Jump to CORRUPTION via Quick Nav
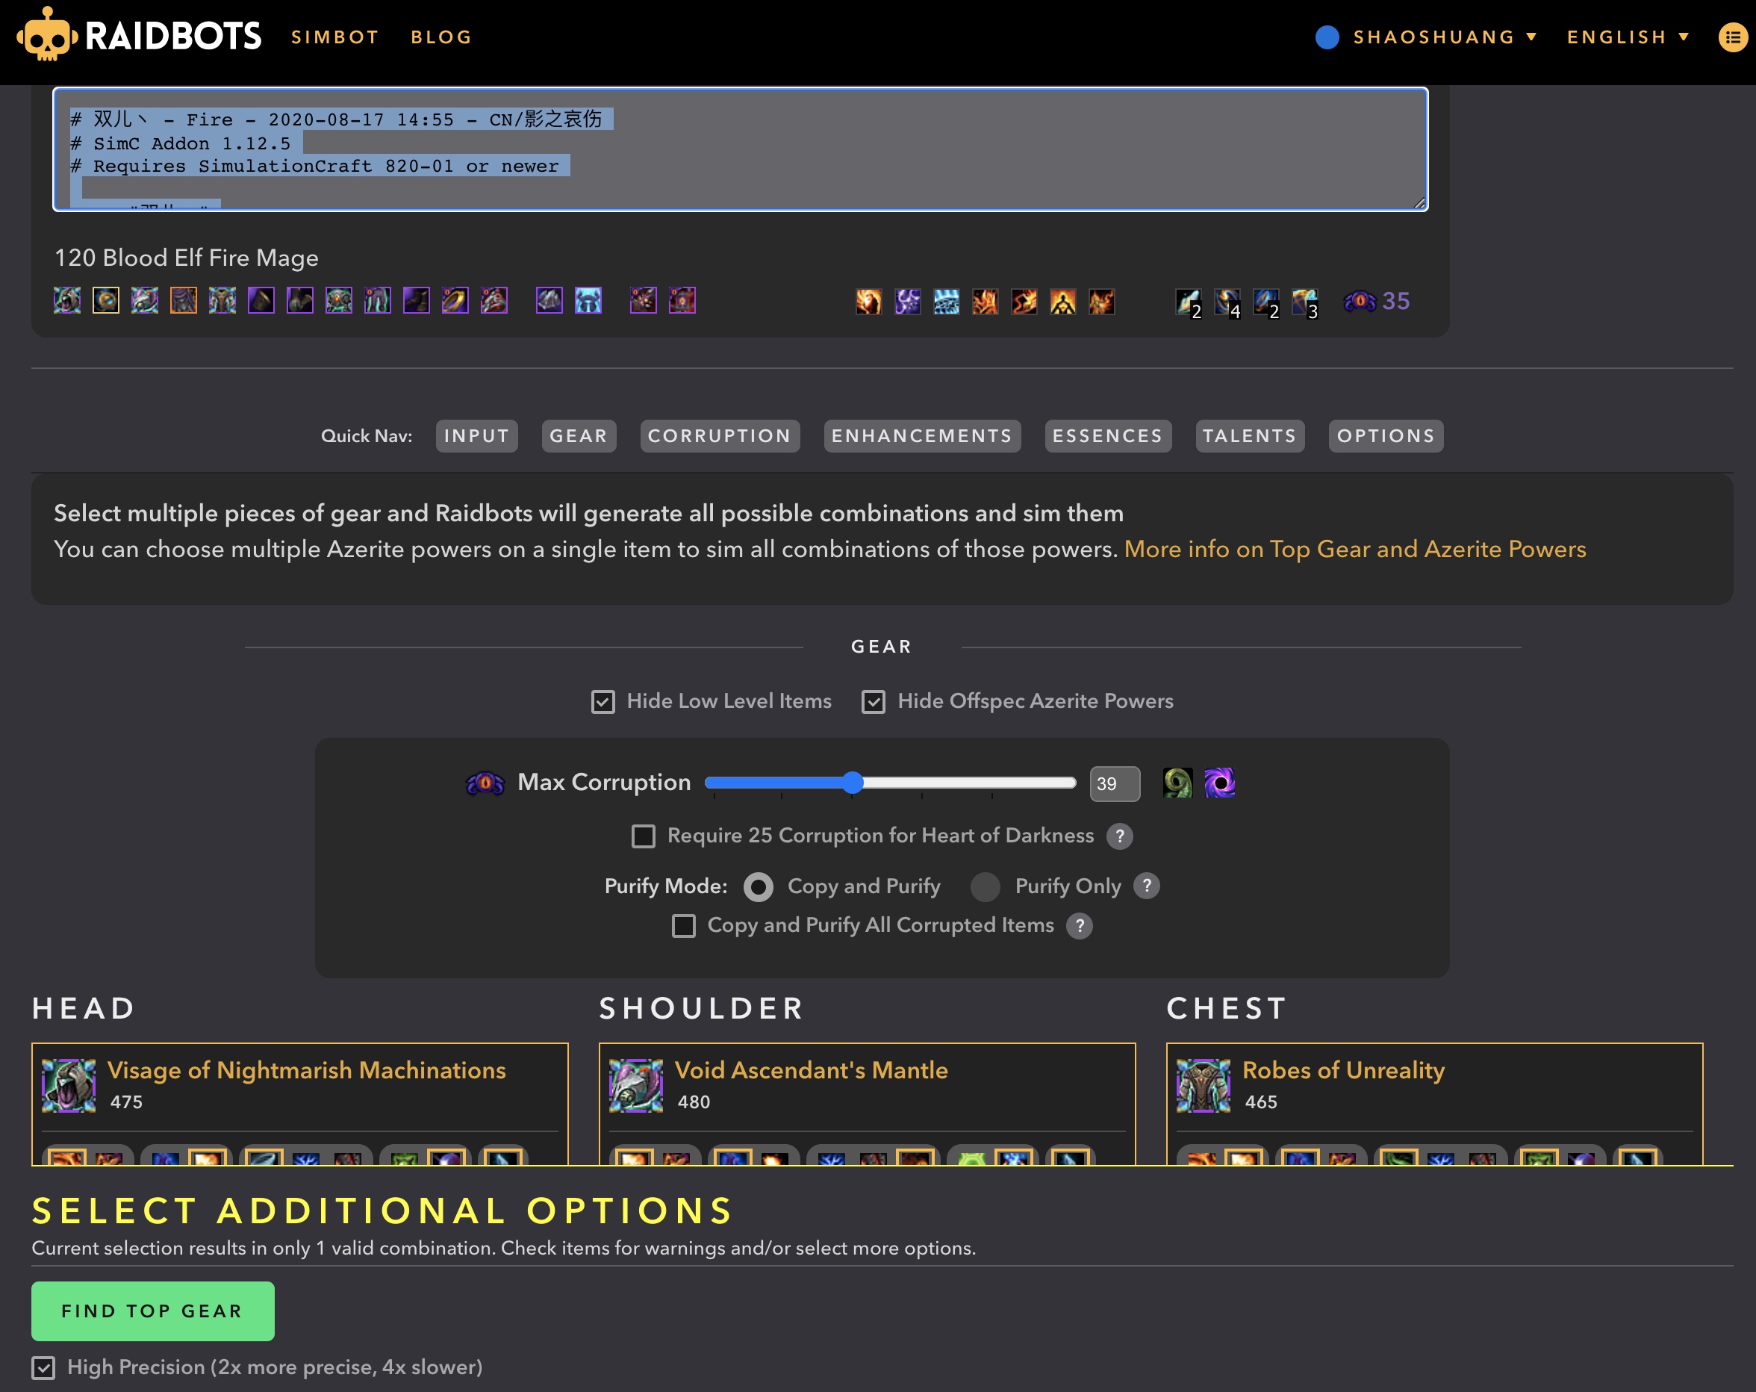Screen dimensions: 1756x1392 [719, 436]
